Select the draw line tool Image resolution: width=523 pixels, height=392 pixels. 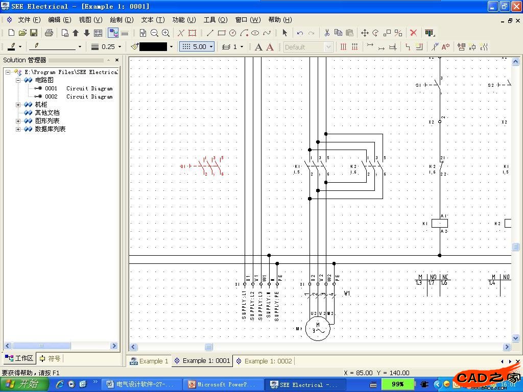210,33
